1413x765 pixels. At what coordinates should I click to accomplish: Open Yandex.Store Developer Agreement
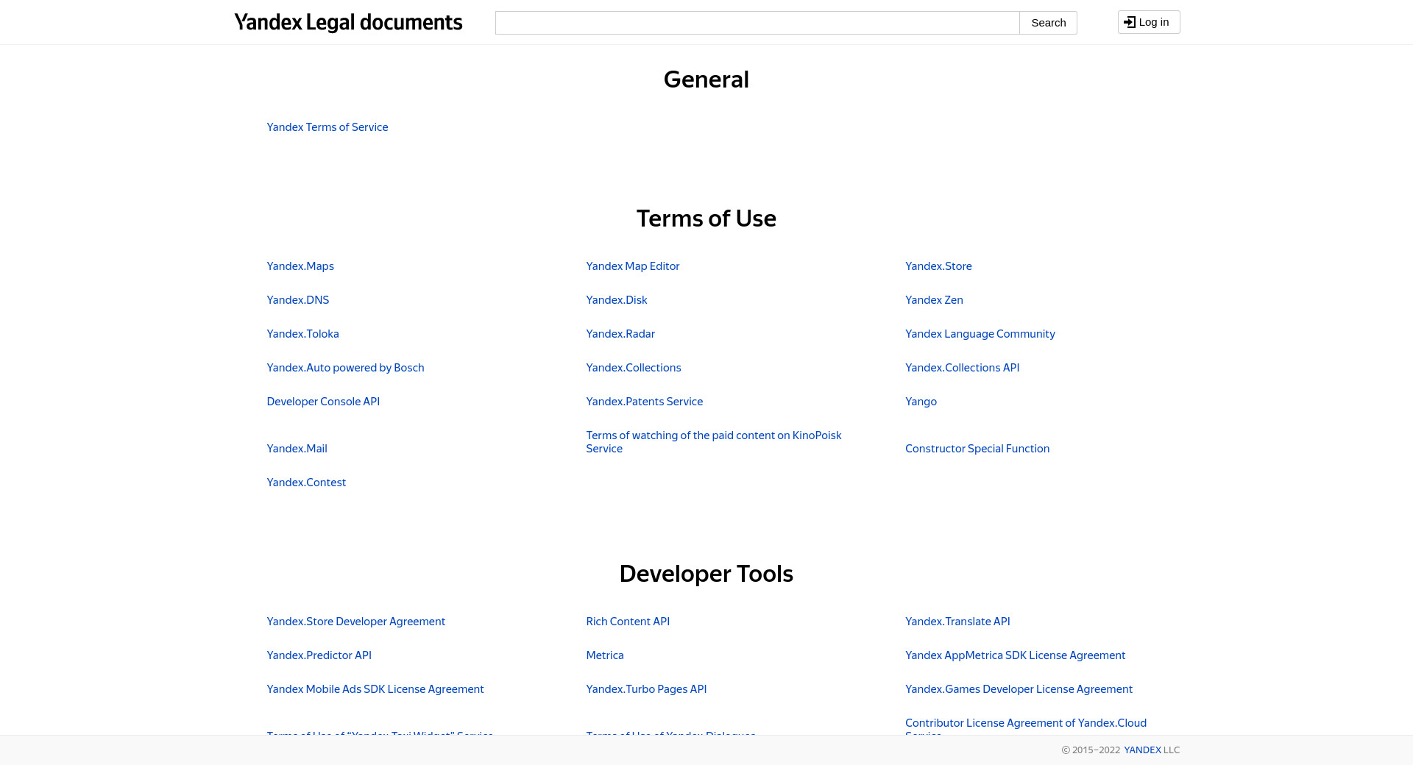(x=355, y=622)
